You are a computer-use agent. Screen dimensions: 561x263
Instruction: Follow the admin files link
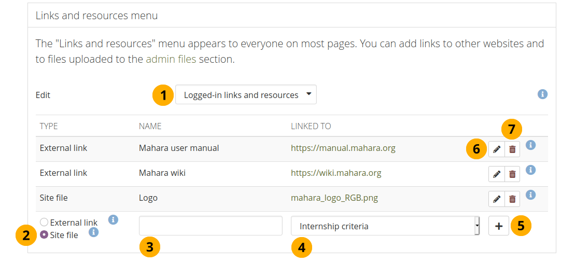[171, 59]
